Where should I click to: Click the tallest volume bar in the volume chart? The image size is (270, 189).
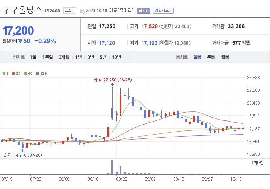113,167
